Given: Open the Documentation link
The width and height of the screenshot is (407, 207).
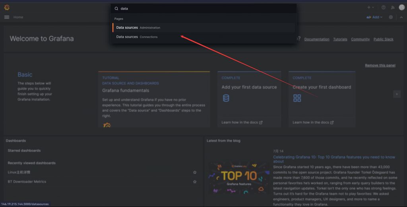Looking at the screenshot, I should coord(317,39).
